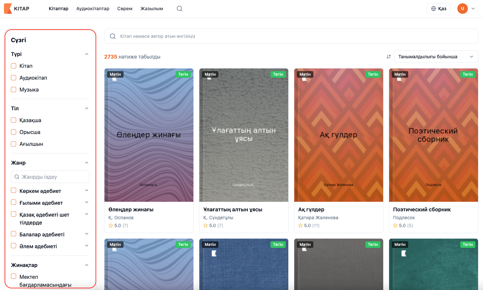Open the user account dropdown arrow
Screen dimensions: 483x290
[x=473, y=9]
